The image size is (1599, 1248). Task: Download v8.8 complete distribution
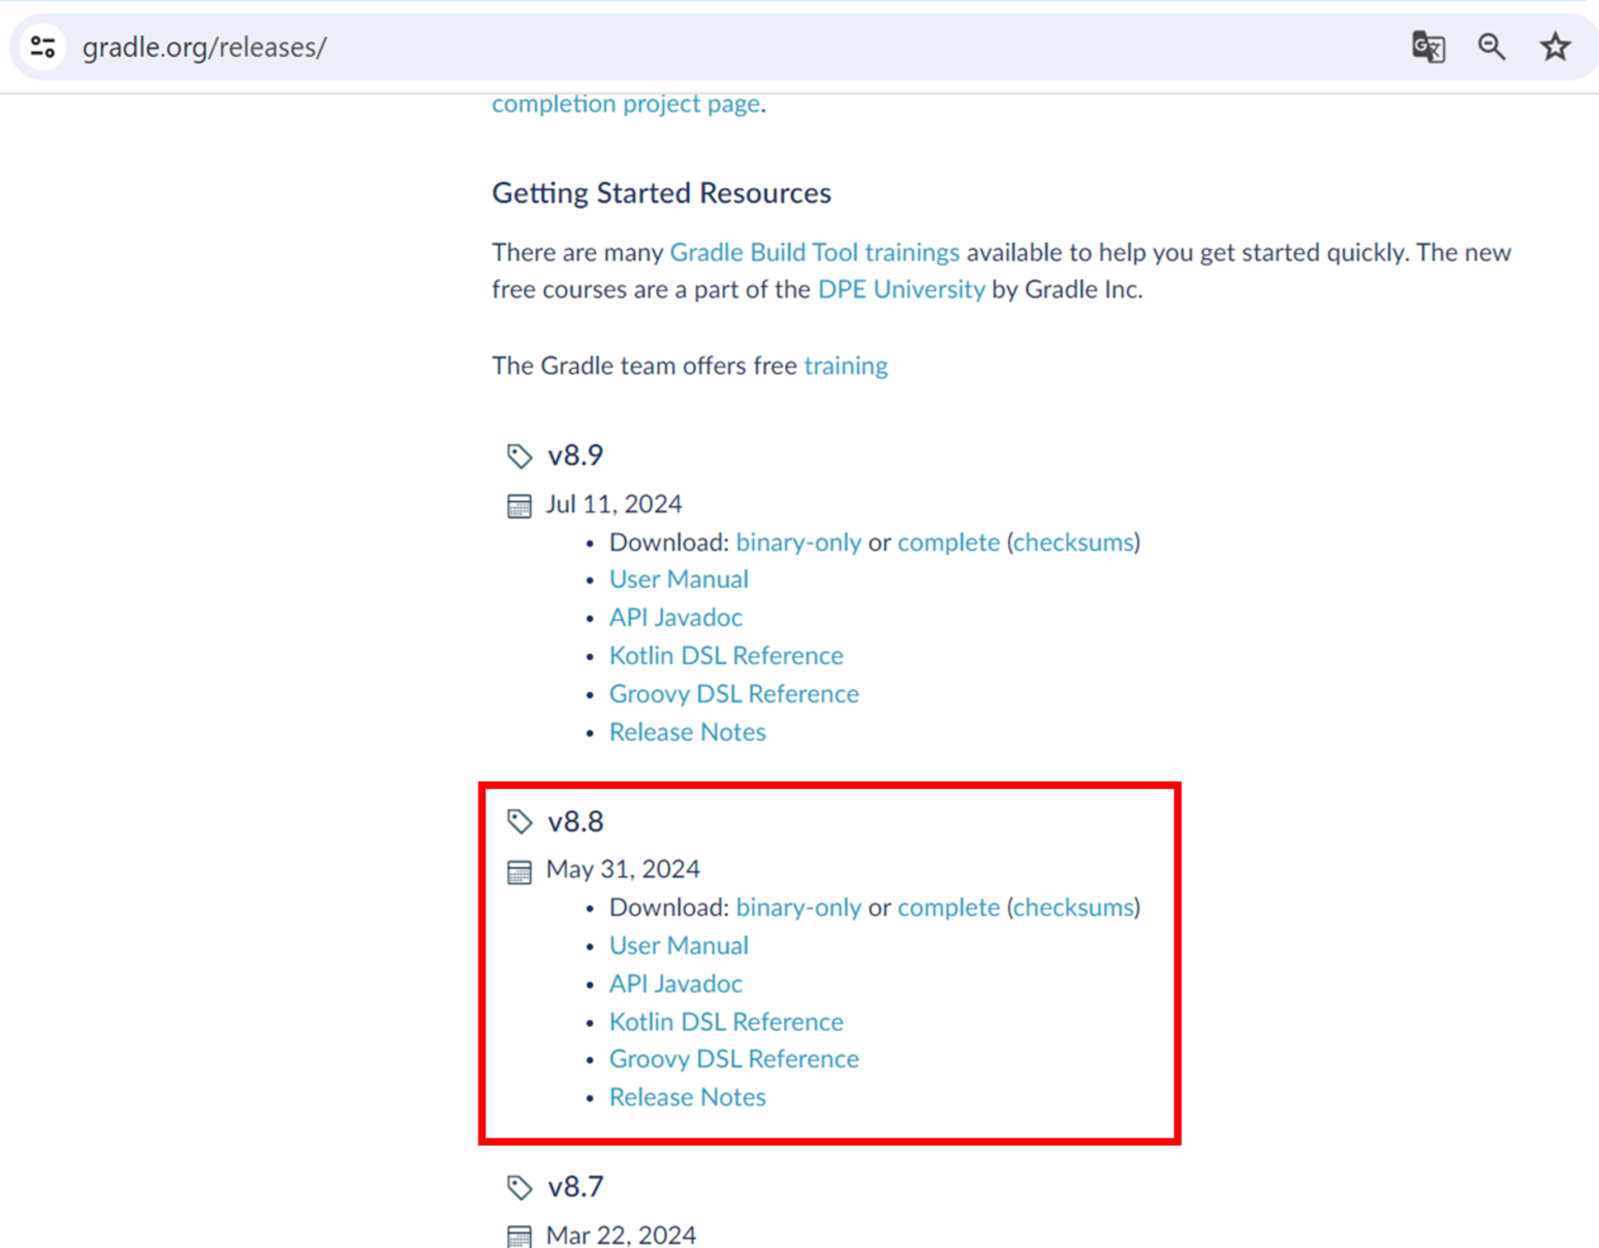(948, 908)
